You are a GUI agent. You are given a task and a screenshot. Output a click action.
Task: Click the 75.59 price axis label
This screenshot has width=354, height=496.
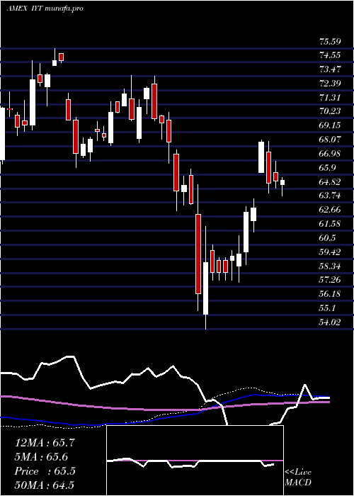(x=330, y=41)
